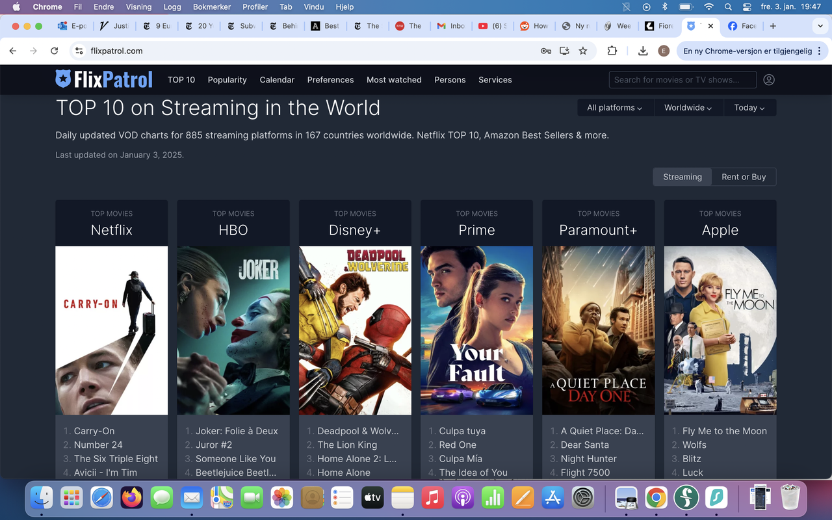Viewport: 832px width, 520px height.
Task: Open the App Store from the Dock
Action: [x=552, y=498]
